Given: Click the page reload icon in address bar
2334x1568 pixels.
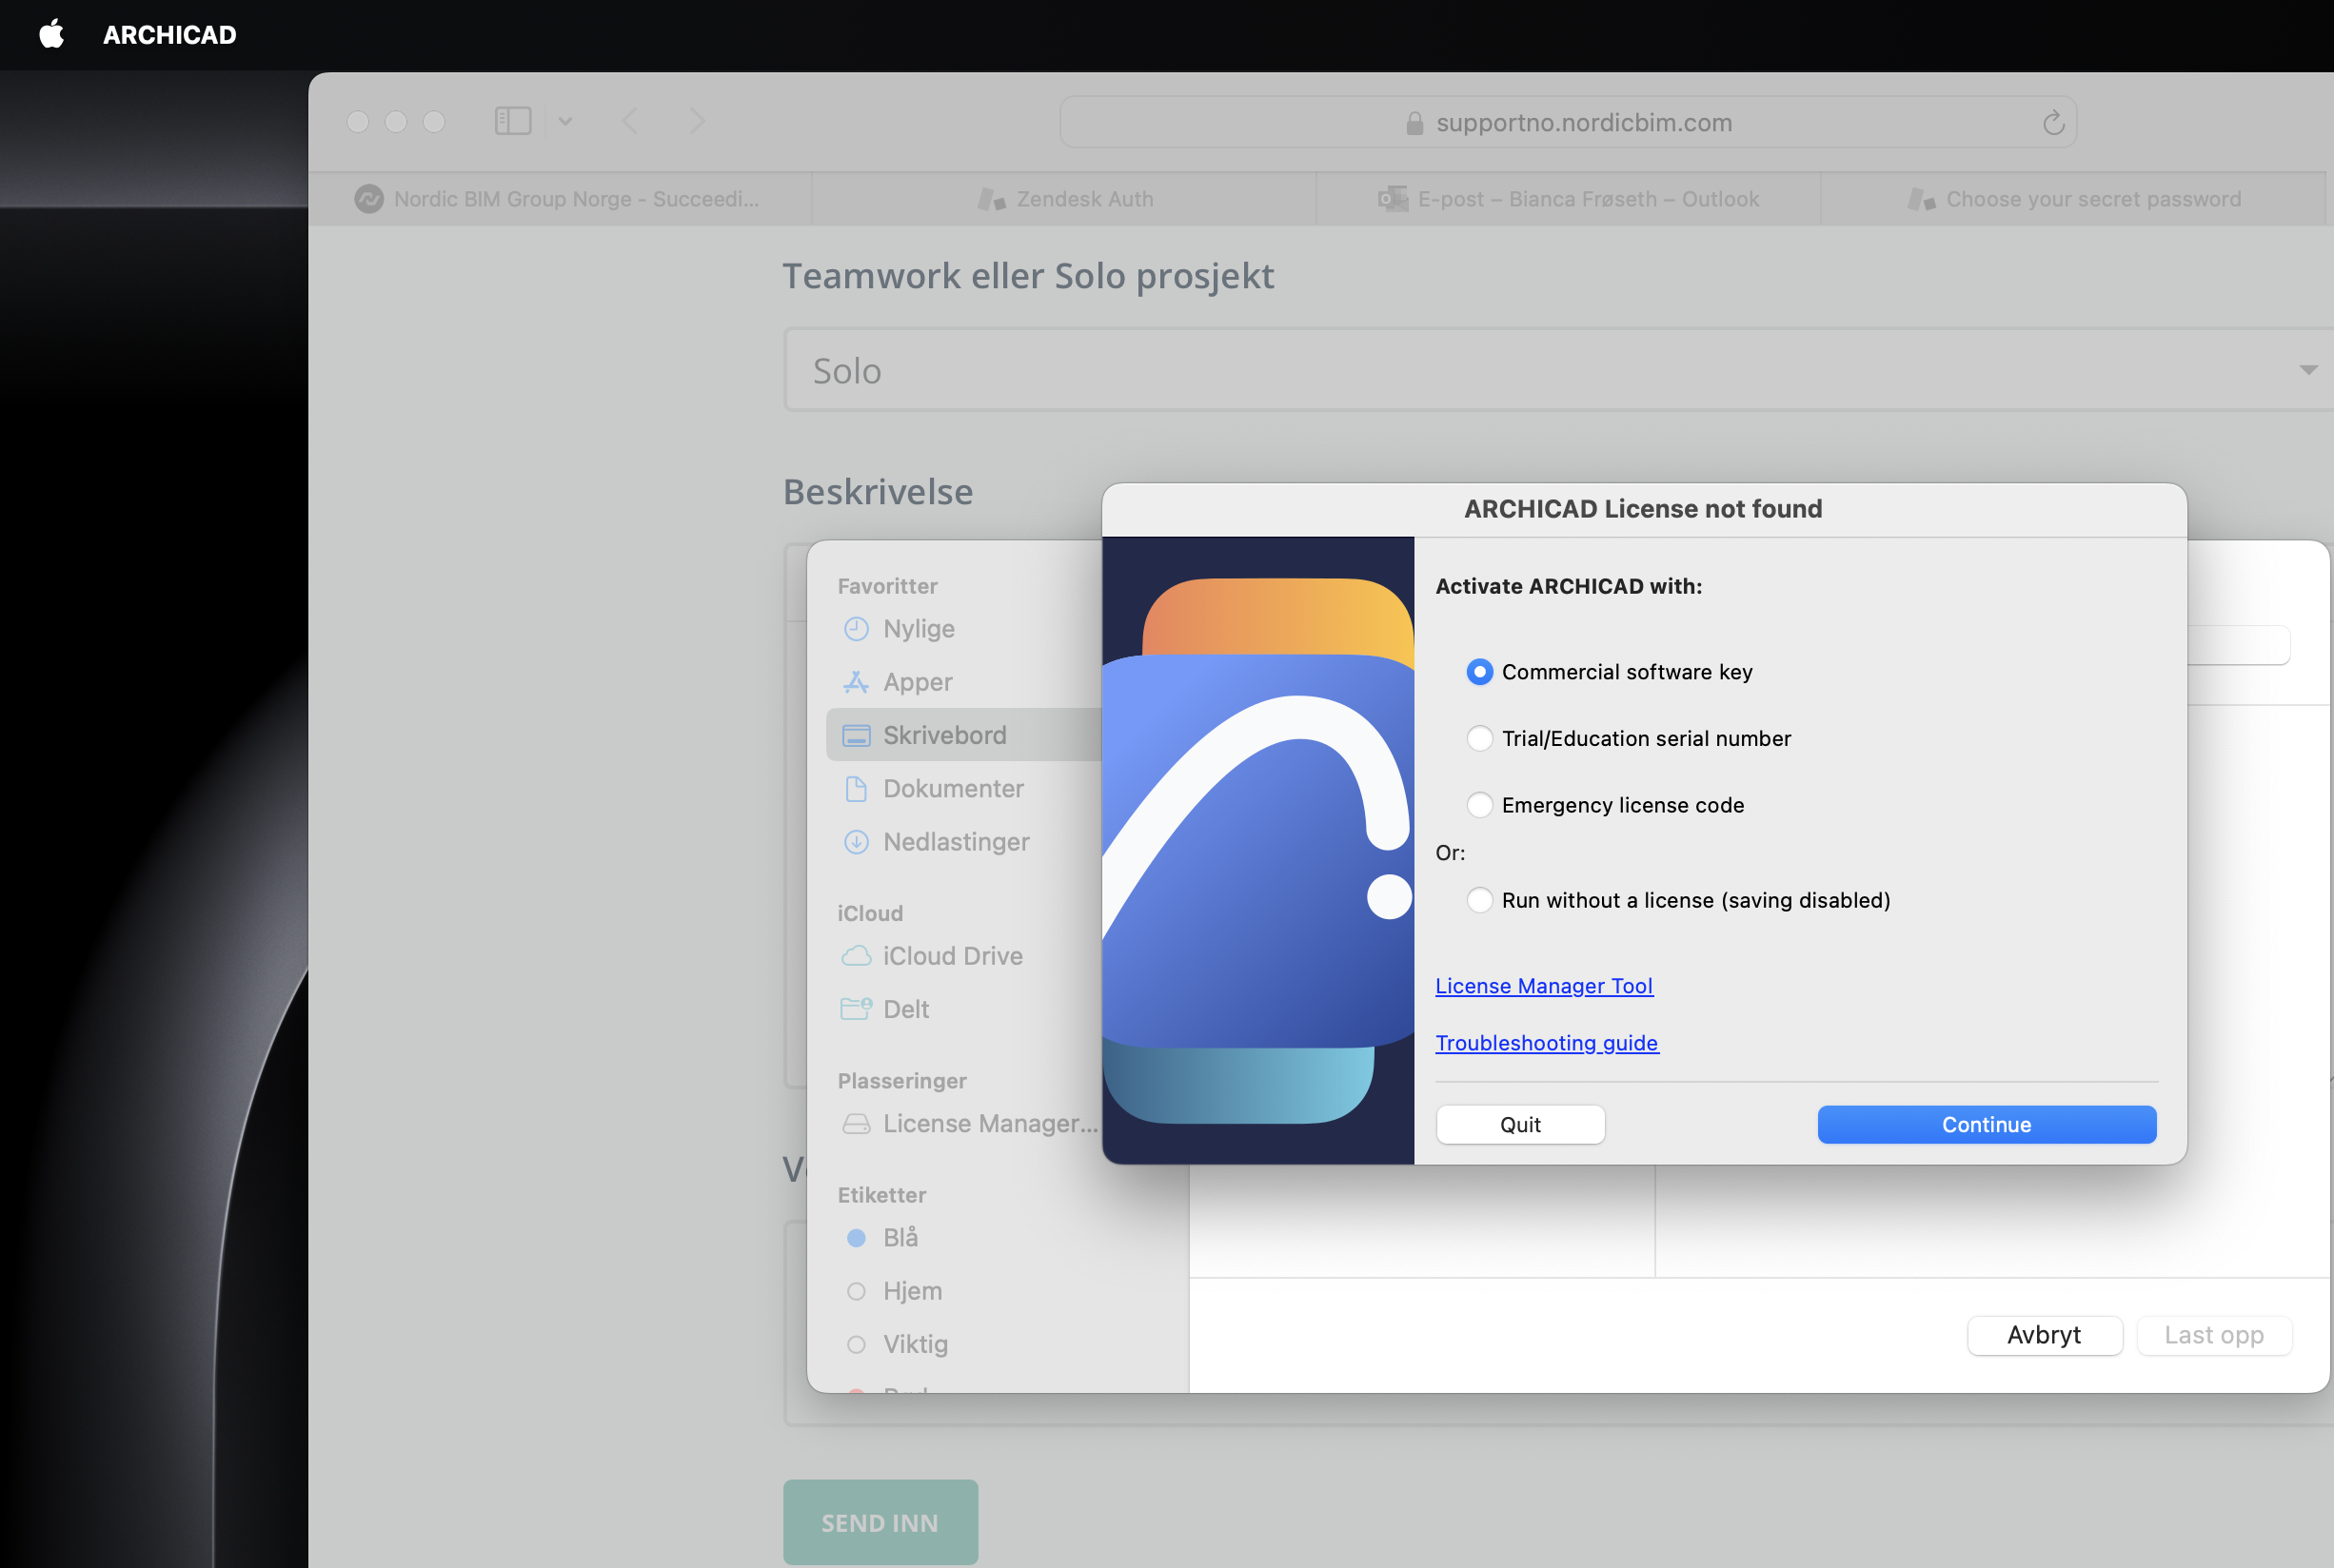Looking at the screenshot, I should pyautogui.click(x=2053, y=122).
